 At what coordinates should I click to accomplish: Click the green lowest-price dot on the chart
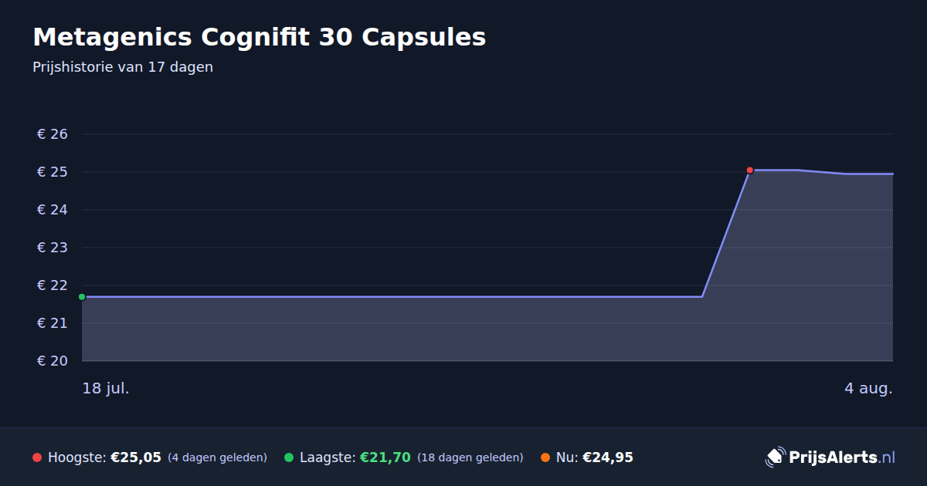(82, 297)
